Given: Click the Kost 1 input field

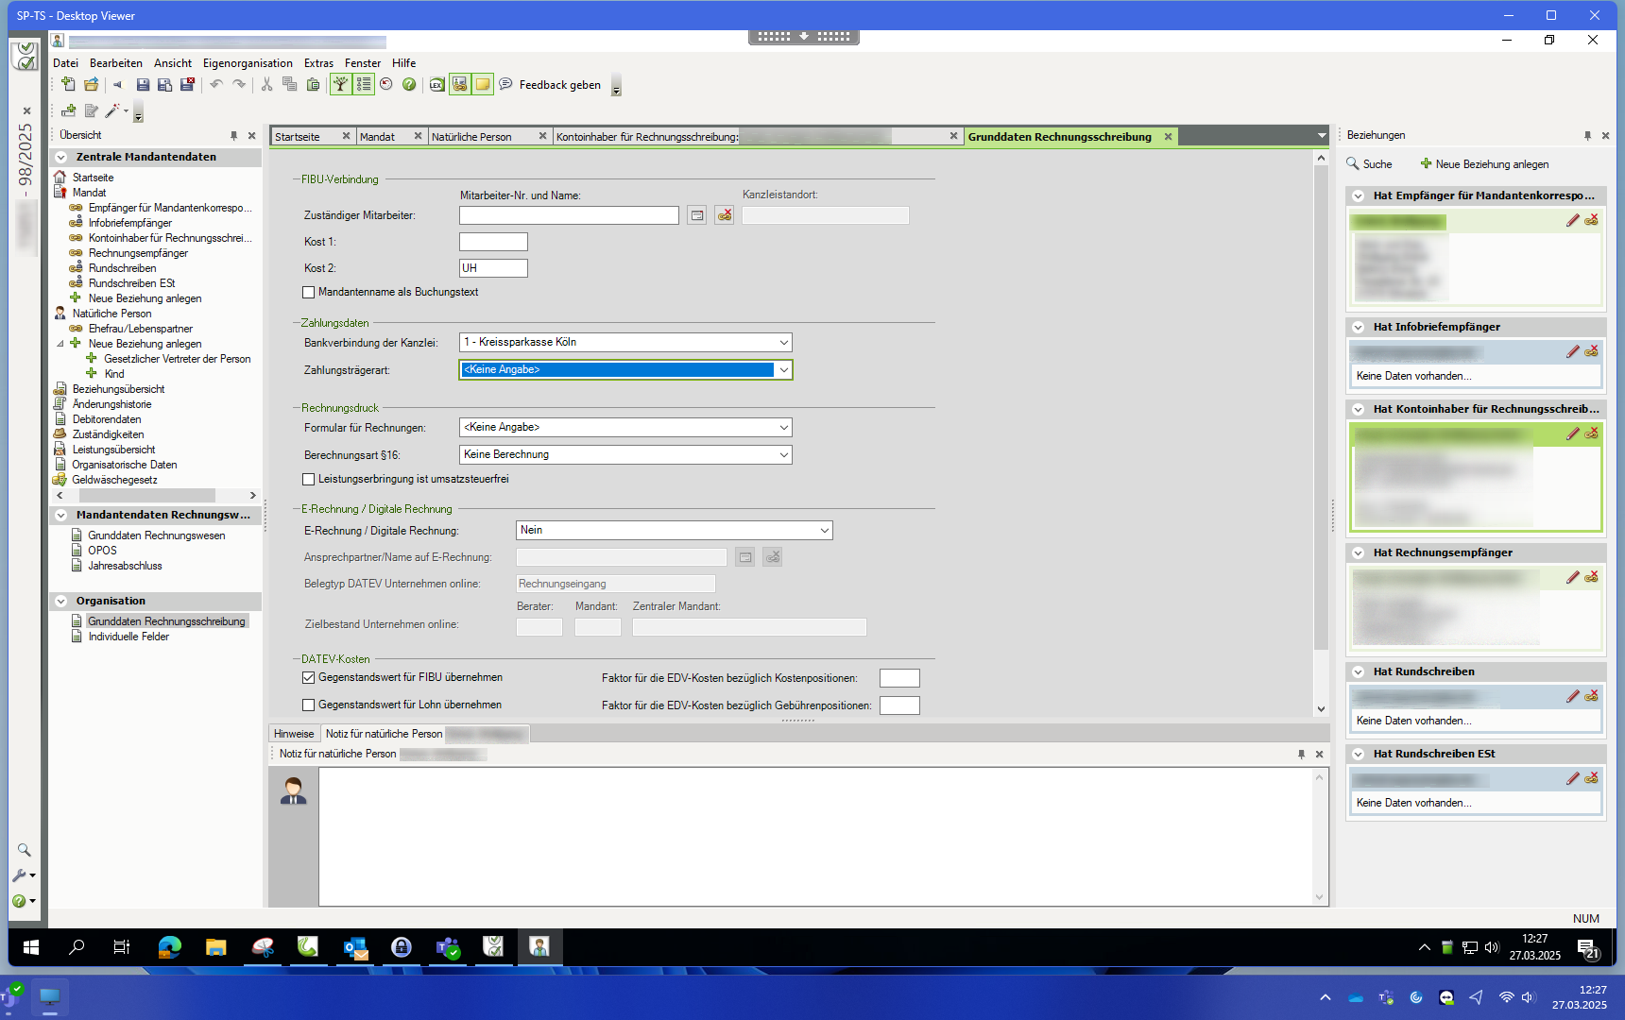Looking at the screenshot, I should pos(493,242).
